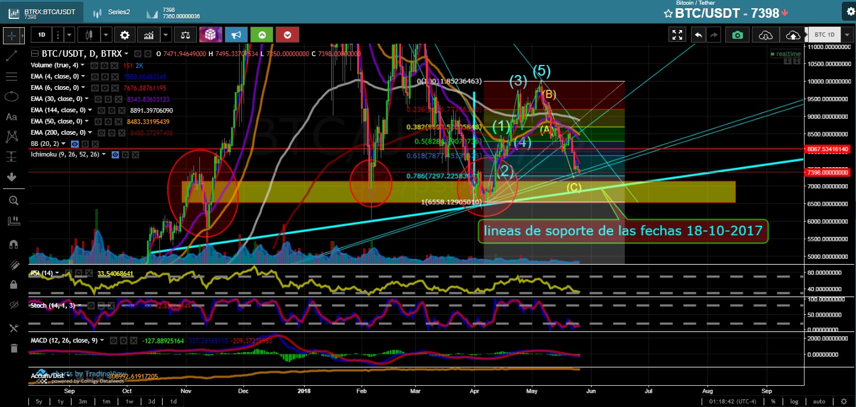
Task: Open MACD (12, 26, close, 9) dropdown
Action: tap(102, 341)
